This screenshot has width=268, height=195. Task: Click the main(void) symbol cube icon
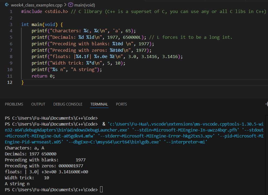[x=71, y=5]
